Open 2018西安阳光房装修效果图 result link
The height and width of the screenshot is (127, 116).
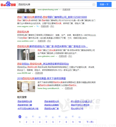(x=41, y=78)
